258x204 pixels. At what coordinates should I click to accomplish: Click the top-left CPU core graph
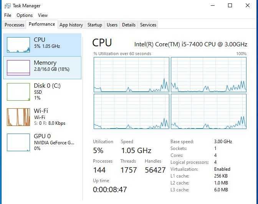point(131,75)
